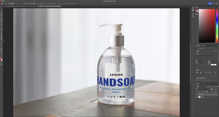This screenshot has width=219, height=117.
Task: Select the Pen tool
Action: pyautogui.click(x=1, y=42)
